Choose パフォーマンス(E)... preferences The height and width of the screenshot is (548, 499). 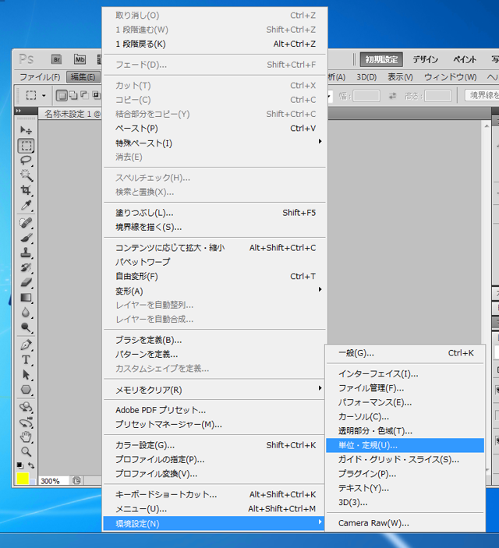405,402
